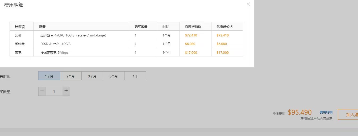The image size is (358, 136).
Task: Set purchase duration to 1年
Action: (135, 76)
